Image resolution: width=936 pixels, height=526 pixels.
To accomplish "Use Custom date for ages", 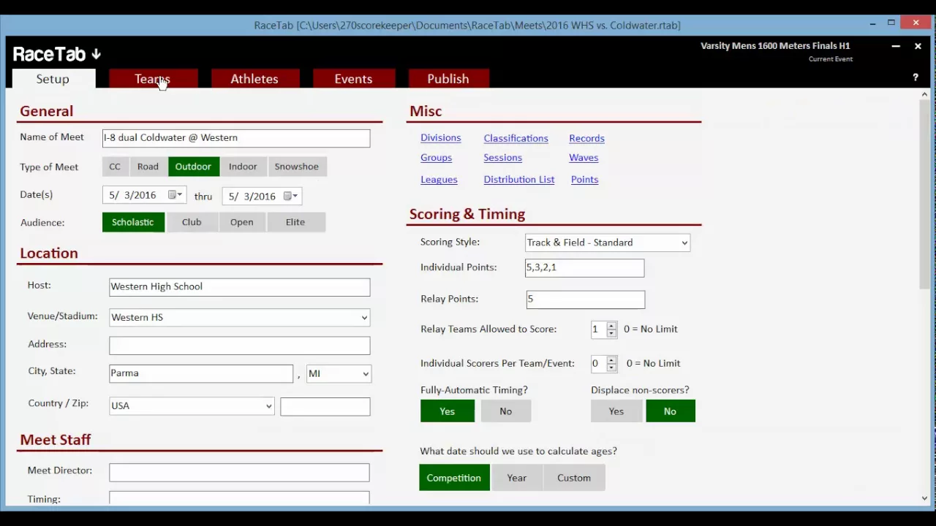I will (574, 478).
